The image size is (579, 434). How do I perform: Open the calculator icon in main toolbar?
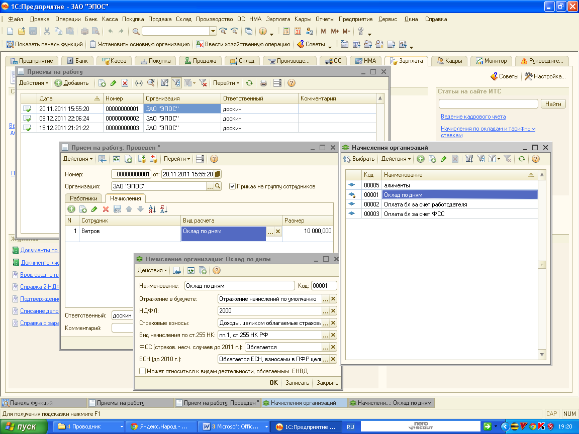(x=286, y=31)
